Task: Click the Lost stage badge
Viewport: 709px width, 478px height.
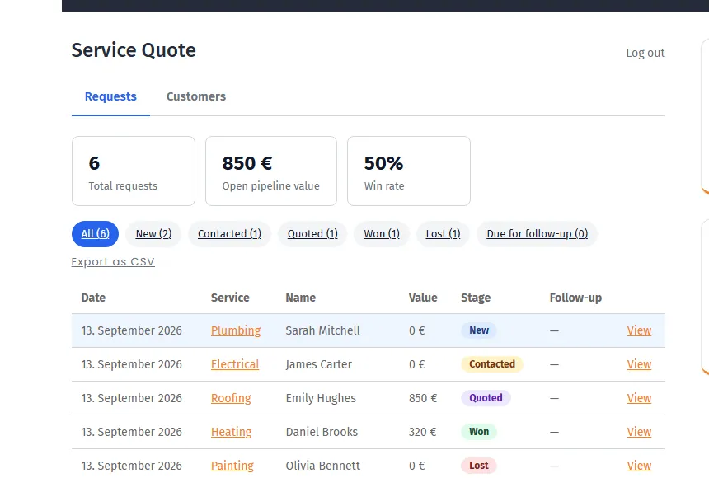Action: tap(479, 466)
